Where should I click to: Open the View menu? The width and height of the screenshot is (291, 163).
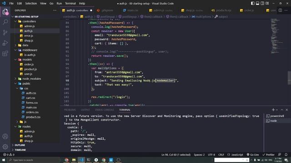(x=43, y=3)
